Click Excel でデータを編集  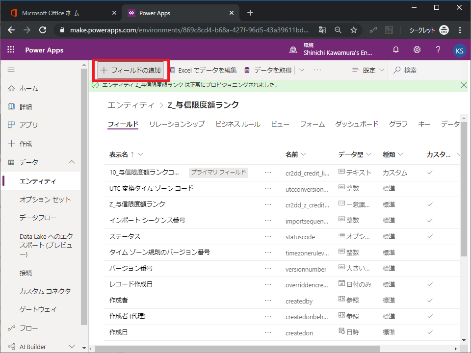[x=203, y=70]
